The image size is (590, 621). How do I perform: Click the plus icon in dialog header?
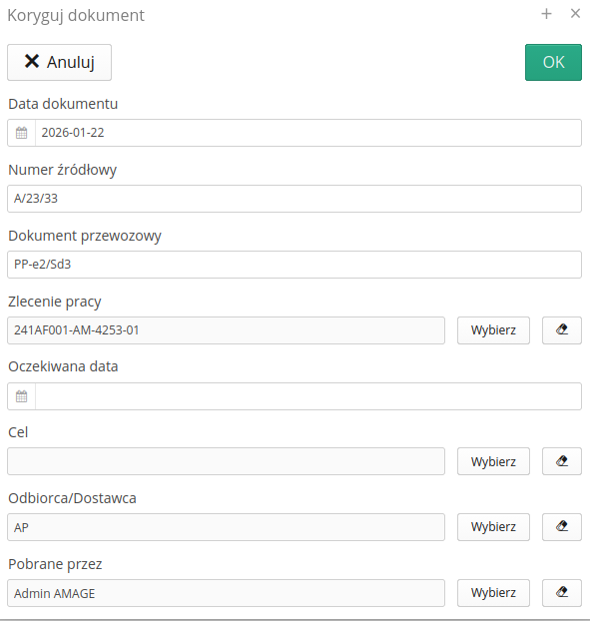pos(546,14)
